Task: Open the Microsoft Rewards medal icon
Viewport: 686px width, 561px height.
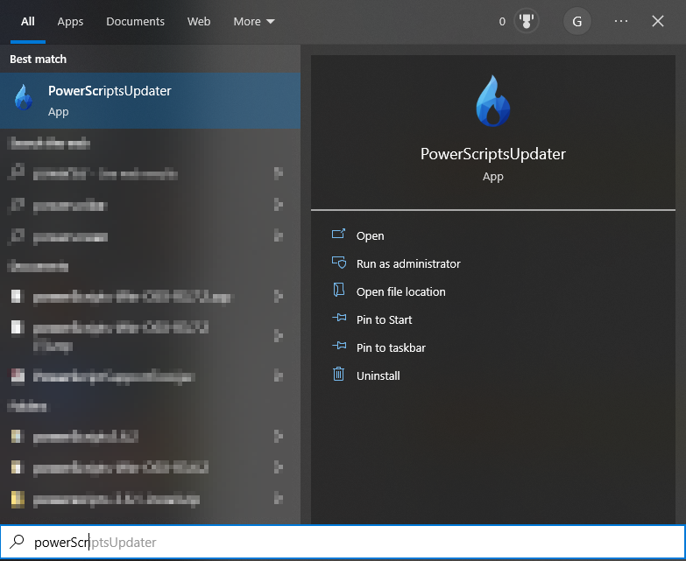Action: pyautogui.click(x=527, y=21)
